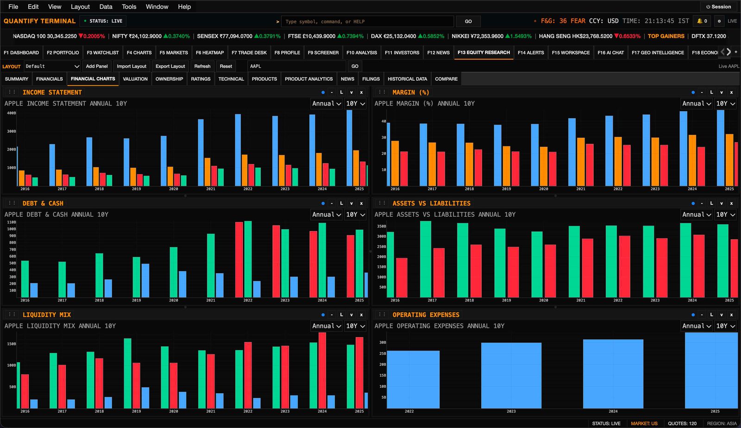Click GO button next to AAPL field
The width and height of the screenshot is (741, 428).
(x=355, y=66)
